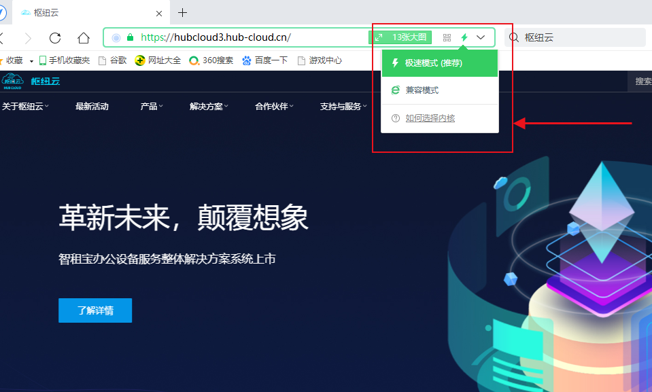The height and width of the screenshot is (392, 652).
Task: Click the home page icon
Action: coord(83,38)
